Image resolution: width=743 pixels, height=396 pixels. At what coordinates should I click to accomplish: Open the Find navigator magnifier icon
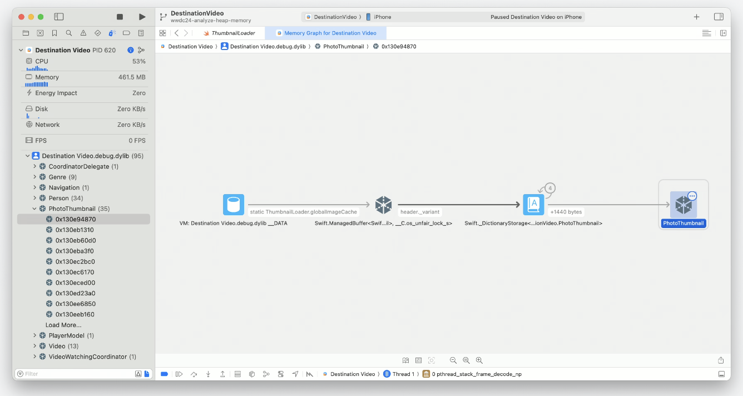tap(69, 33)
